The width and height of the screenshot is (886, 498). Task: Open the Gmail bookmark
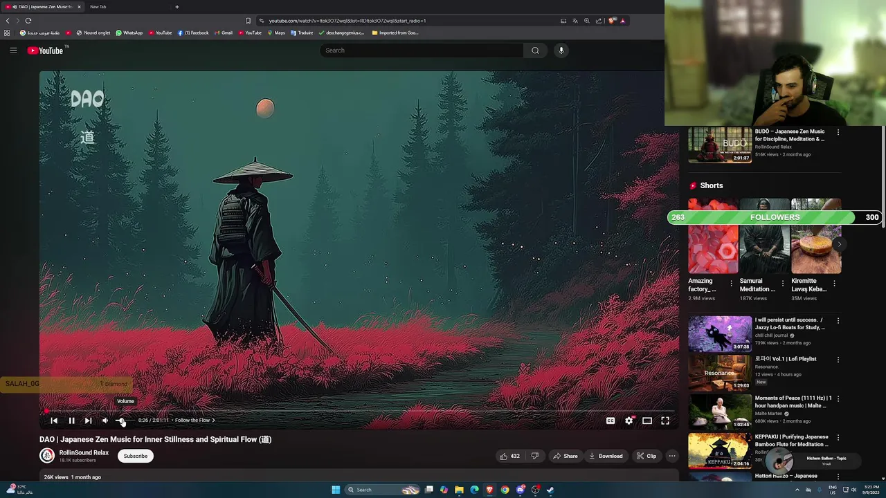[224, 33]
